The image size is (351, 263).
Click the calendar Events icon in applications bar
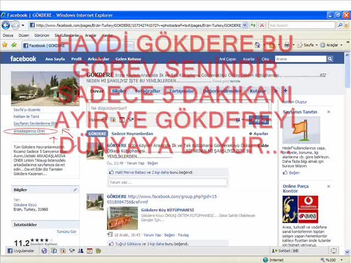tap(89, 251)
